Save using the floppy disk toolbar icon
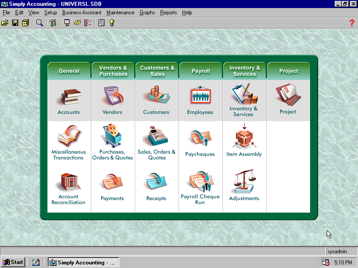Image resolution: width=358 pixels, height=268 pixels. [15, 23]
